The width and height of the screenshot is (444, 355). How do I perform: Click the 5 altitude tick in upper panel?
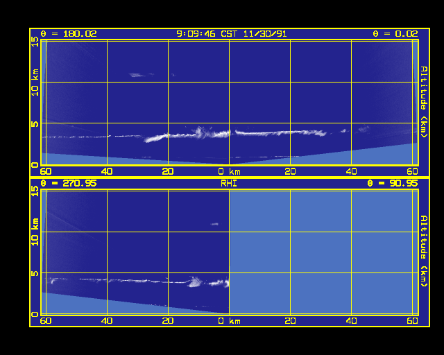(x=35, y=123)
